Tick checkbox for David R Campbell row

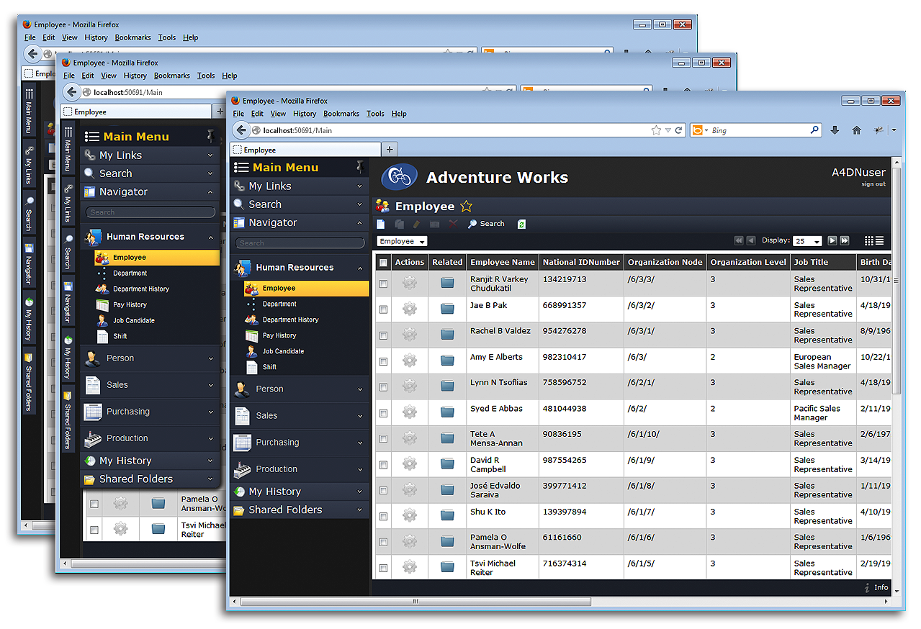[x=383, y=465]
